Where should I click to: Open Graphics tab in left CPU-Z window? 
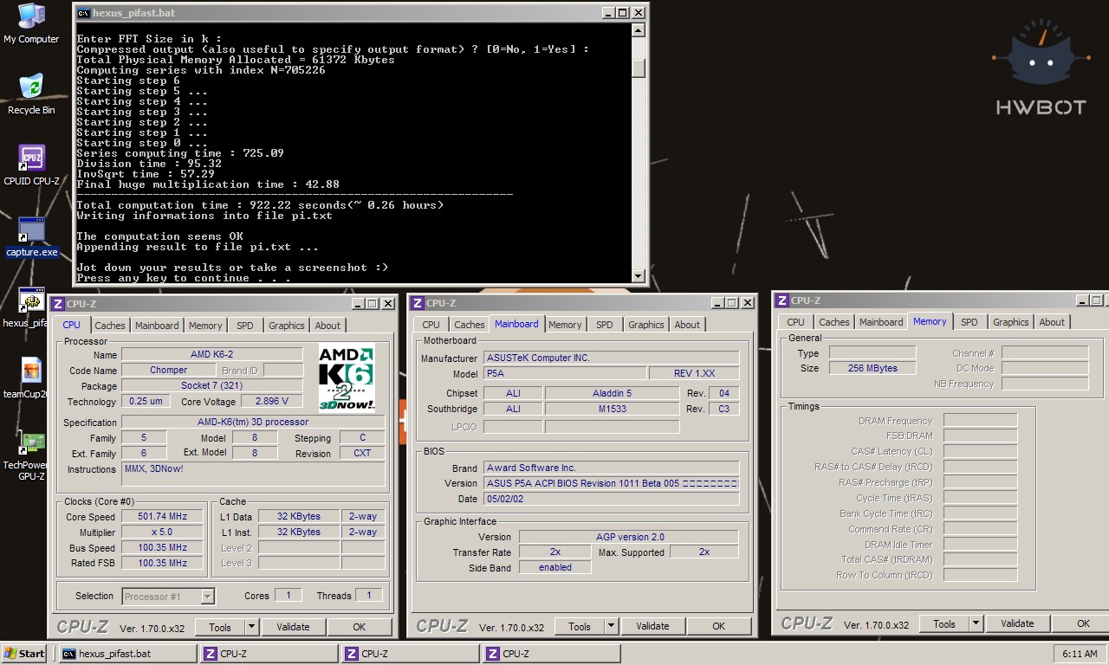pos(287,326)
